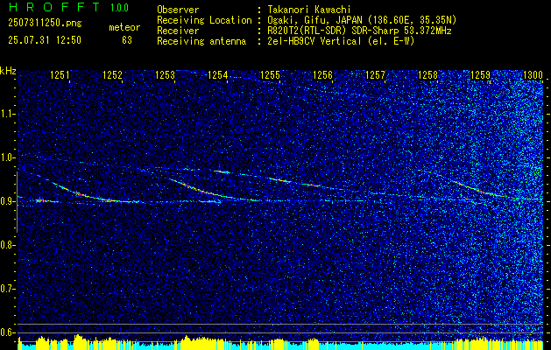Click the observer name Takanori Kawachi
The height and width of the screenshot is (350, 551).
coord(307,10)
